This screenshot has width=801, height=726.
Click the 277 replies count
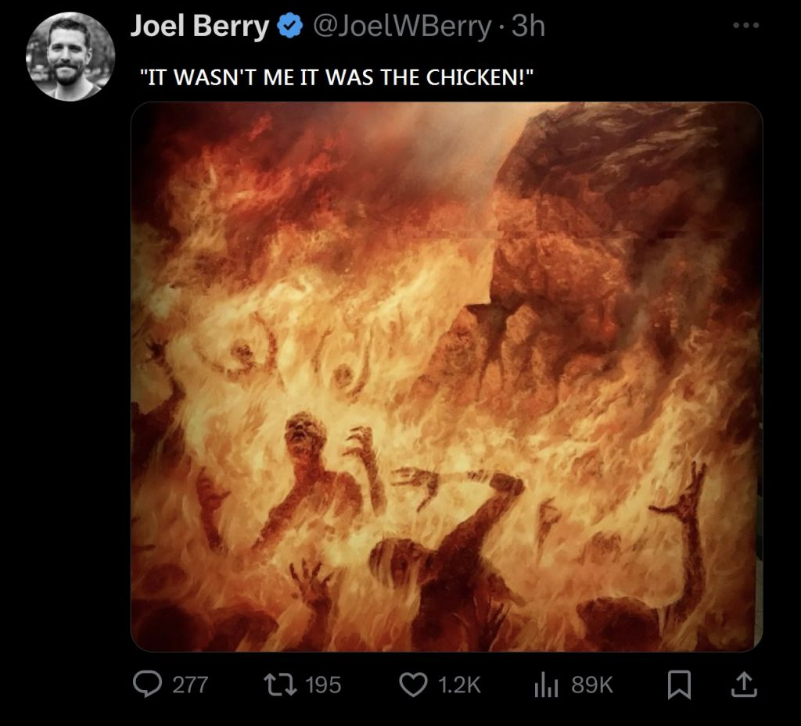tap(190, 685)
